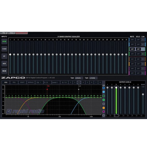
Task: Click graphic EQ band 31 slider handle
Action: point(126,54)
